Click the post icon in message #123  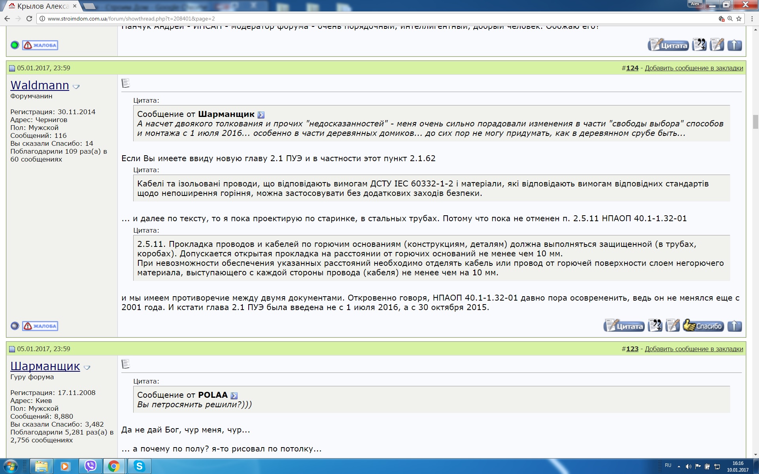click(x=126, y=364)
